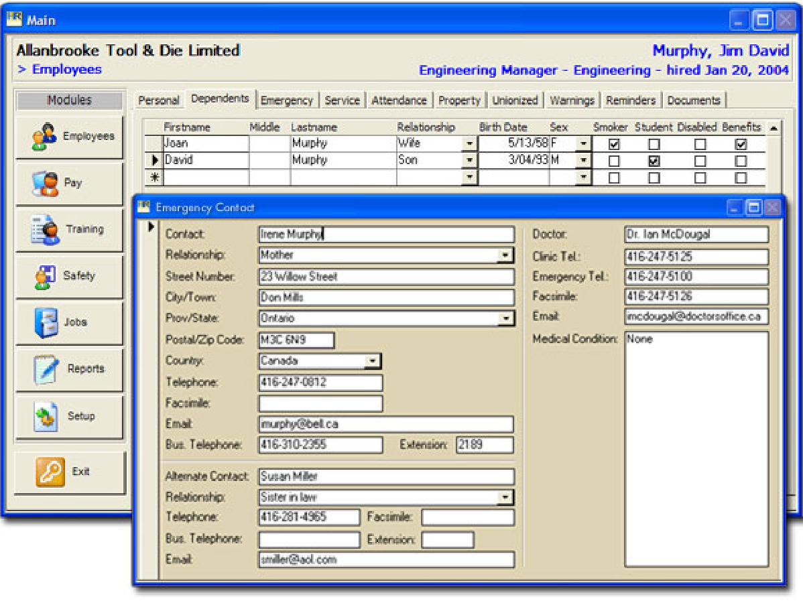Viewport: 803px width, 603px height.
Task: Open the Relationship dropdown for Joan
Action: (469, 143)
